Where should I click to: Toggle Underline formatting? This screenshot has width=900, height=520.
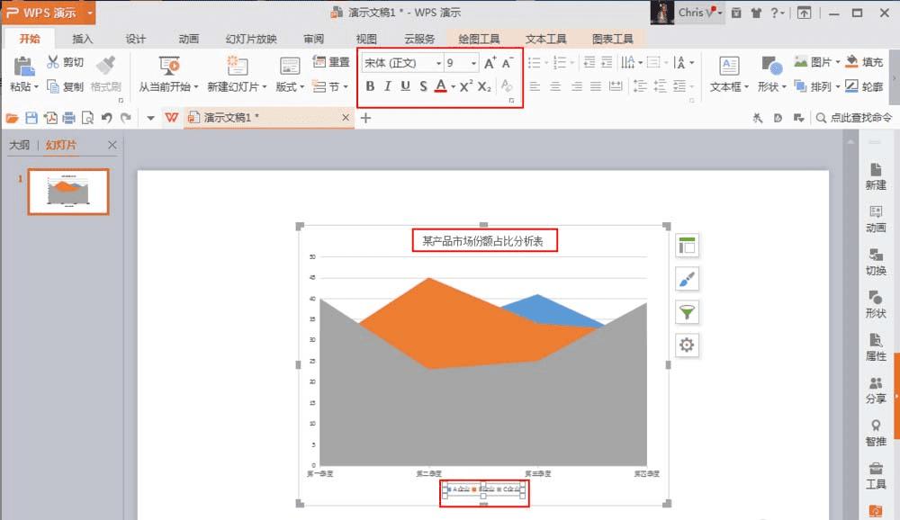coord(405,86)
